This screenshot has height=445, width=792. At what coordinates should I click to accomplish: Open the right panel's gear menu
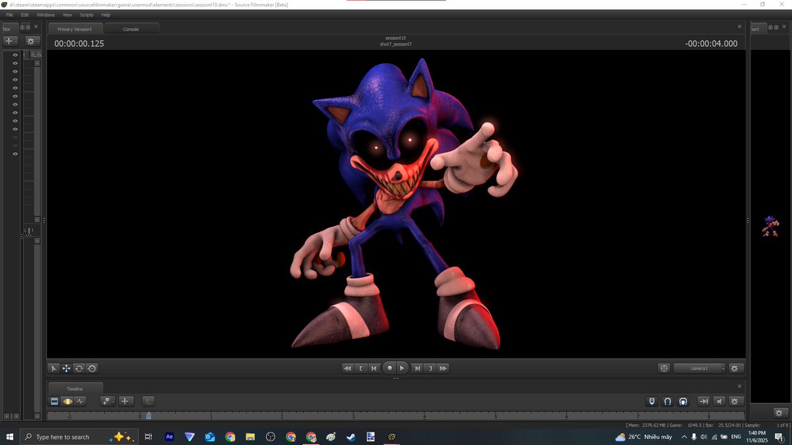click(780, 413)
